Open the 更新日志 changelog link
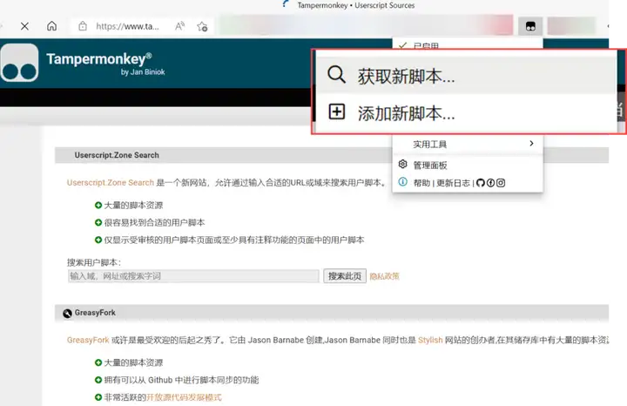 click(453, 183)
